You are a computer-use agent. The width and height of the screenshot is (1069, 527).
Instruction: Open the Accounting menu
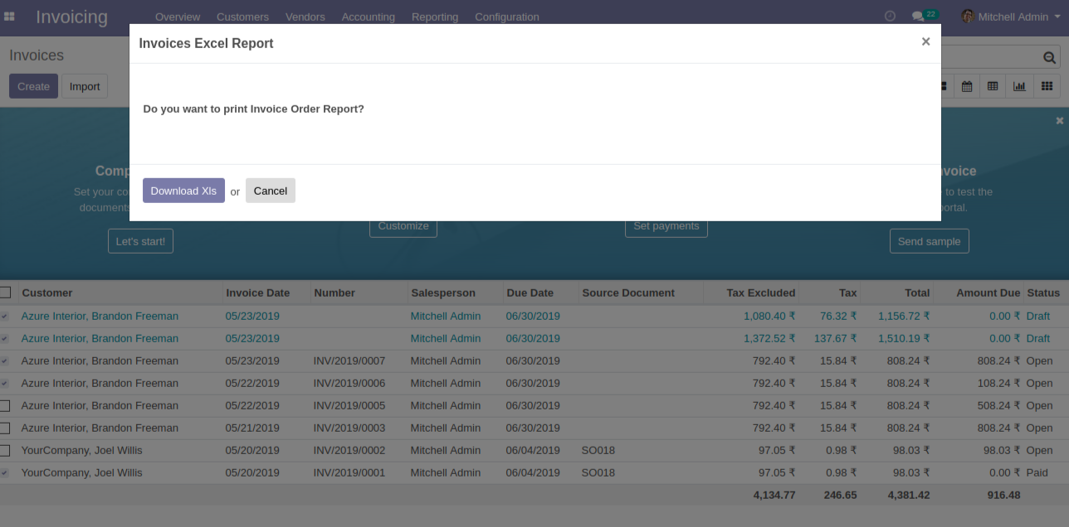tap(369, 17)
